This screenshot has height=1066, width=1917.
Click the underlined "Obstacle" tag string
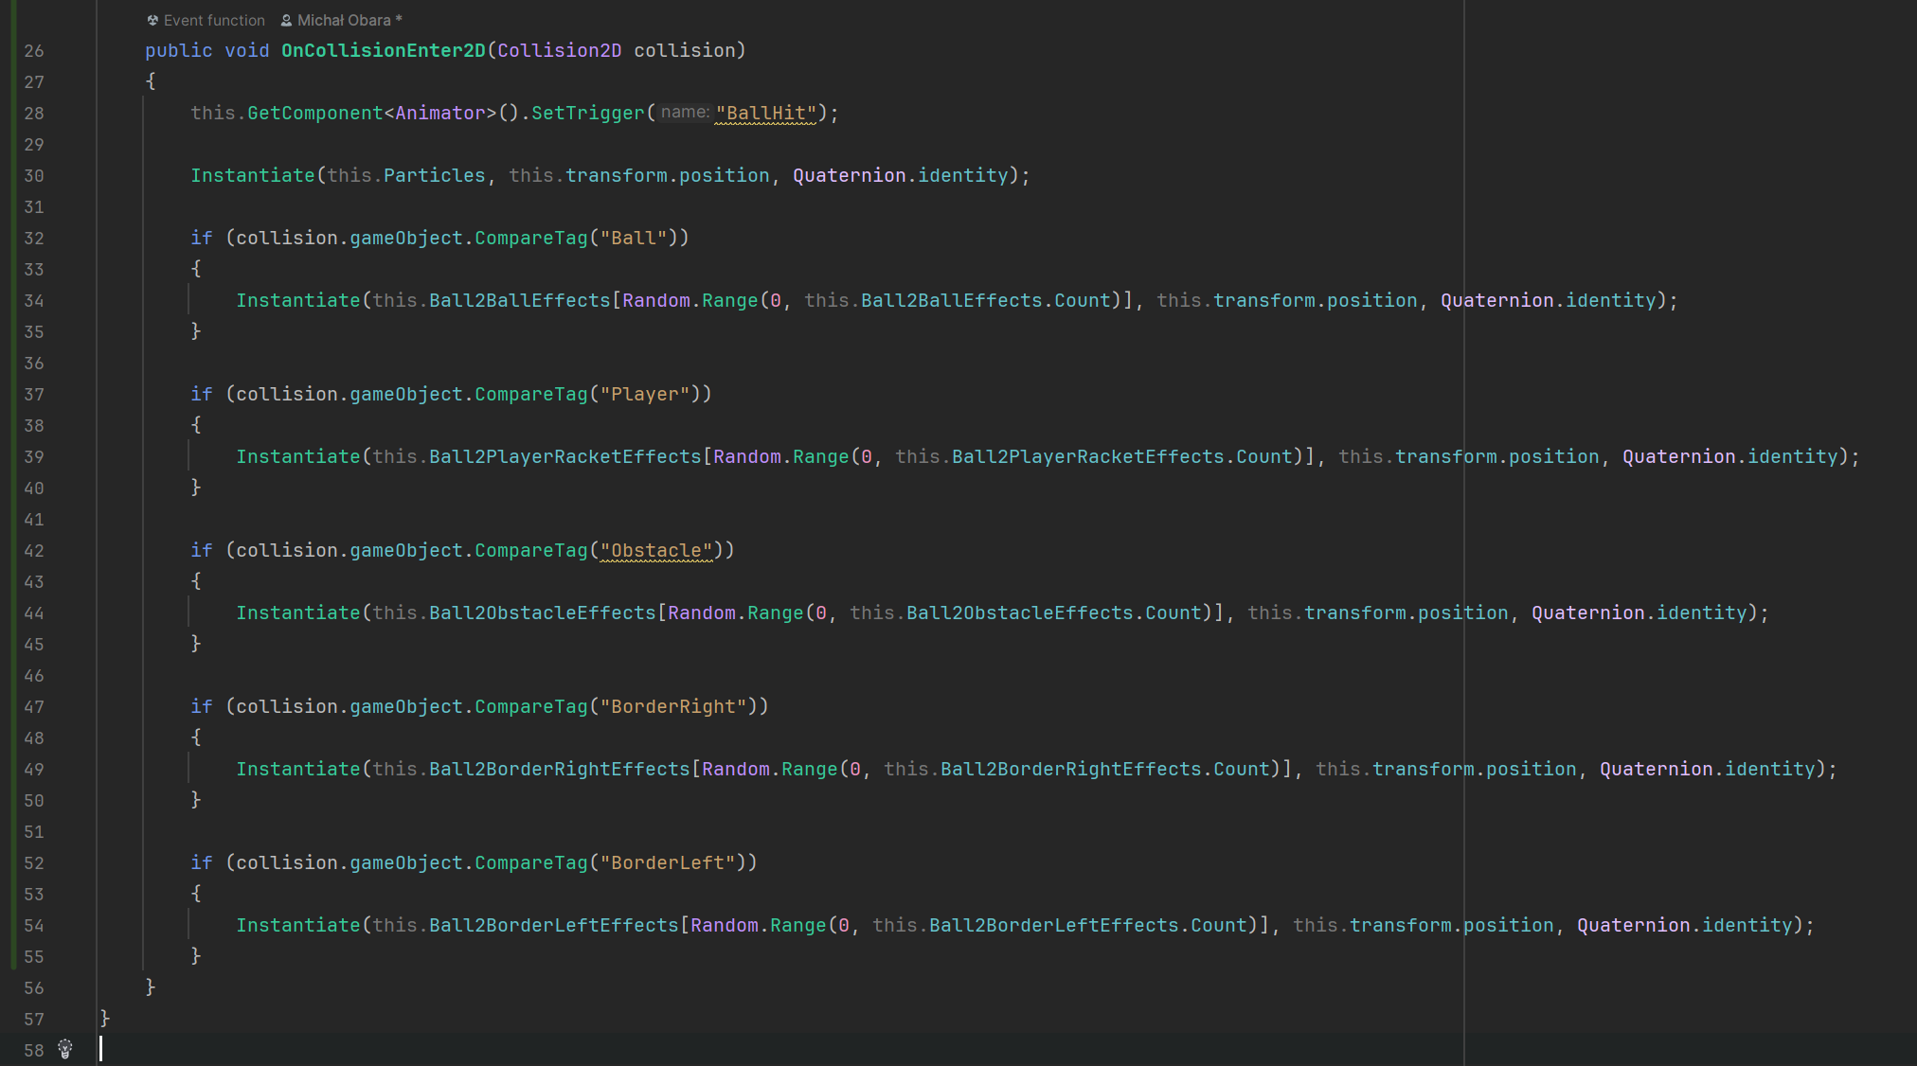[655, 551]
